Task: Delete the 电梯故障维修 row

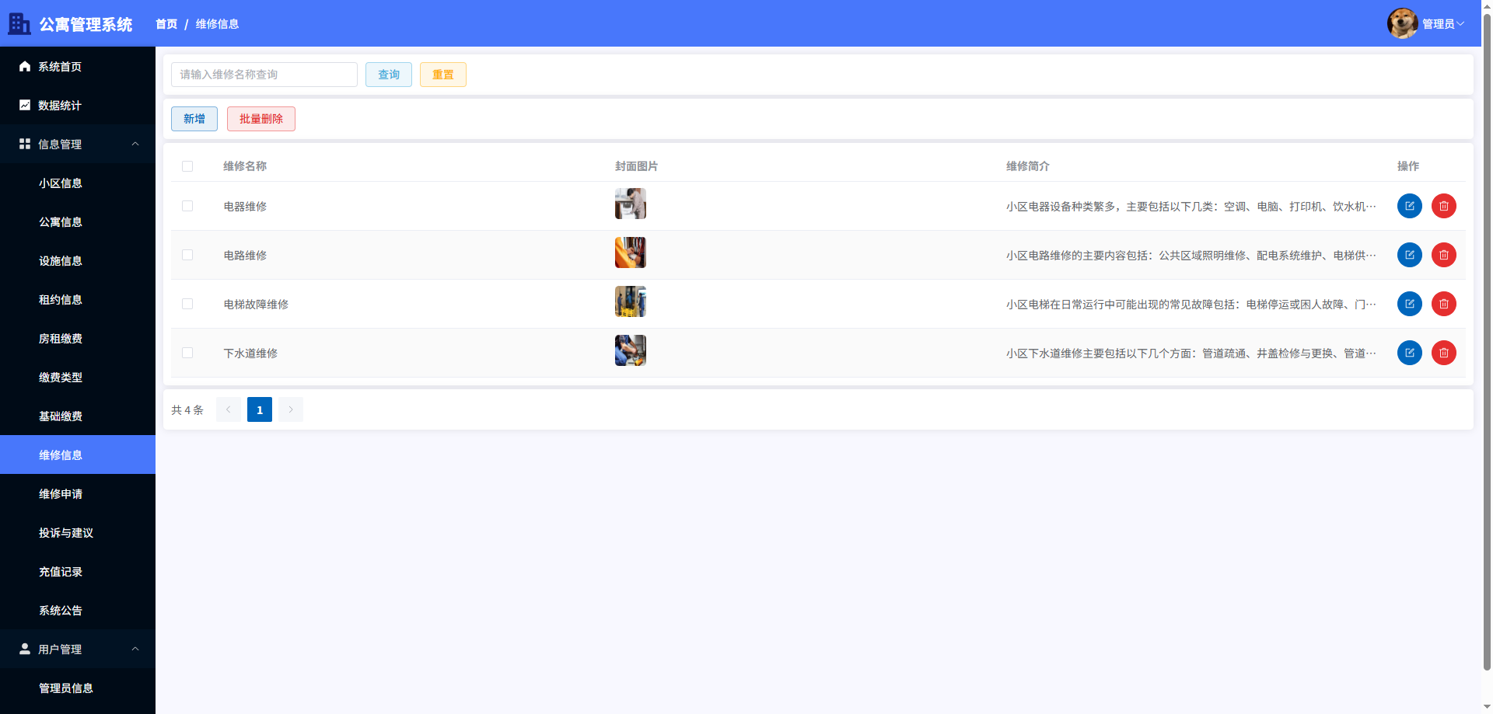Action: coord(1444,304)
